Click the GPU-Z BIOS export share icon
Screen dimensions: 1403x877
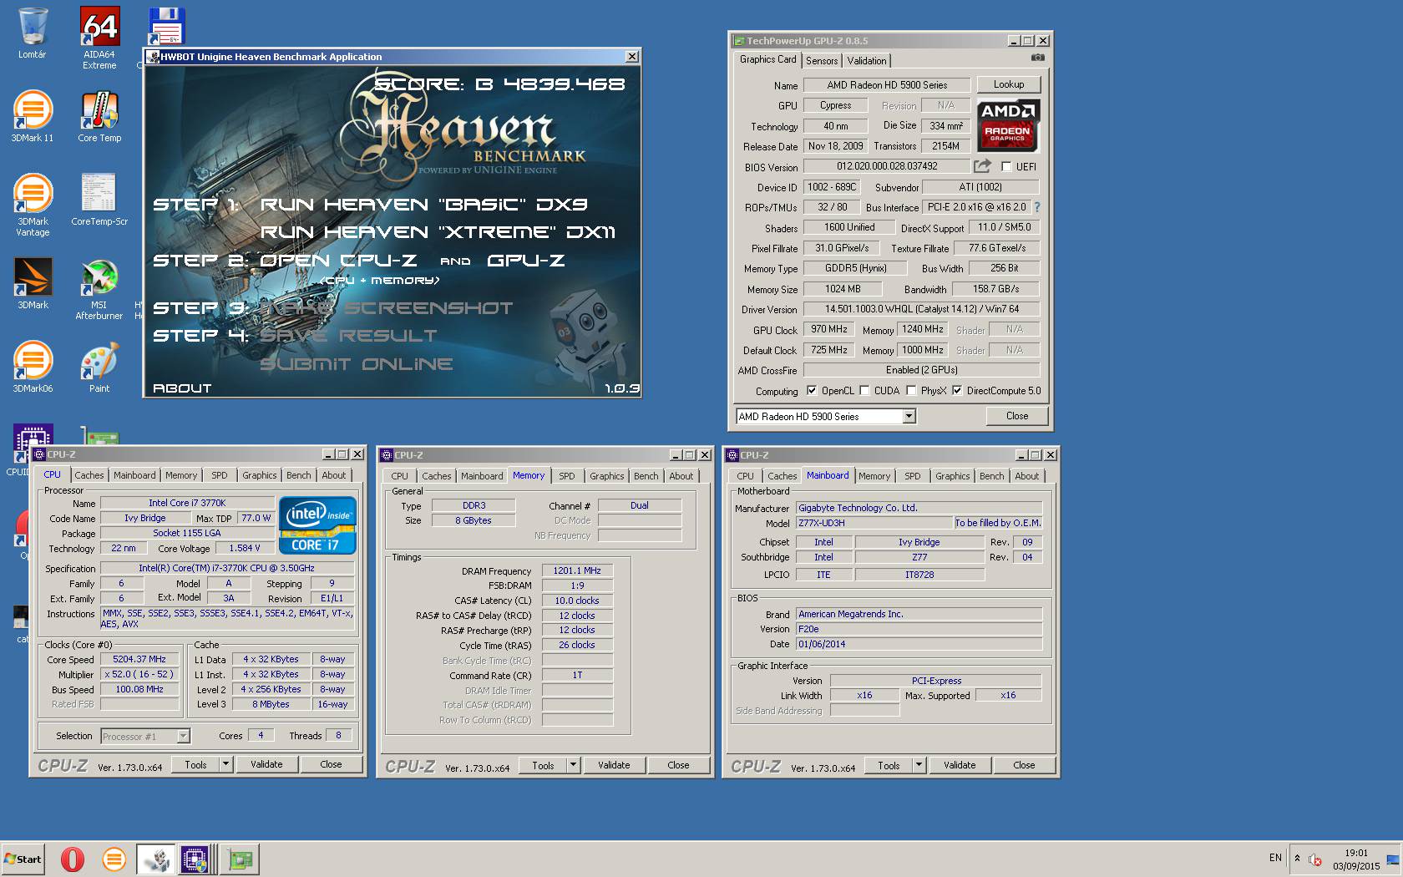click(983, 166)
